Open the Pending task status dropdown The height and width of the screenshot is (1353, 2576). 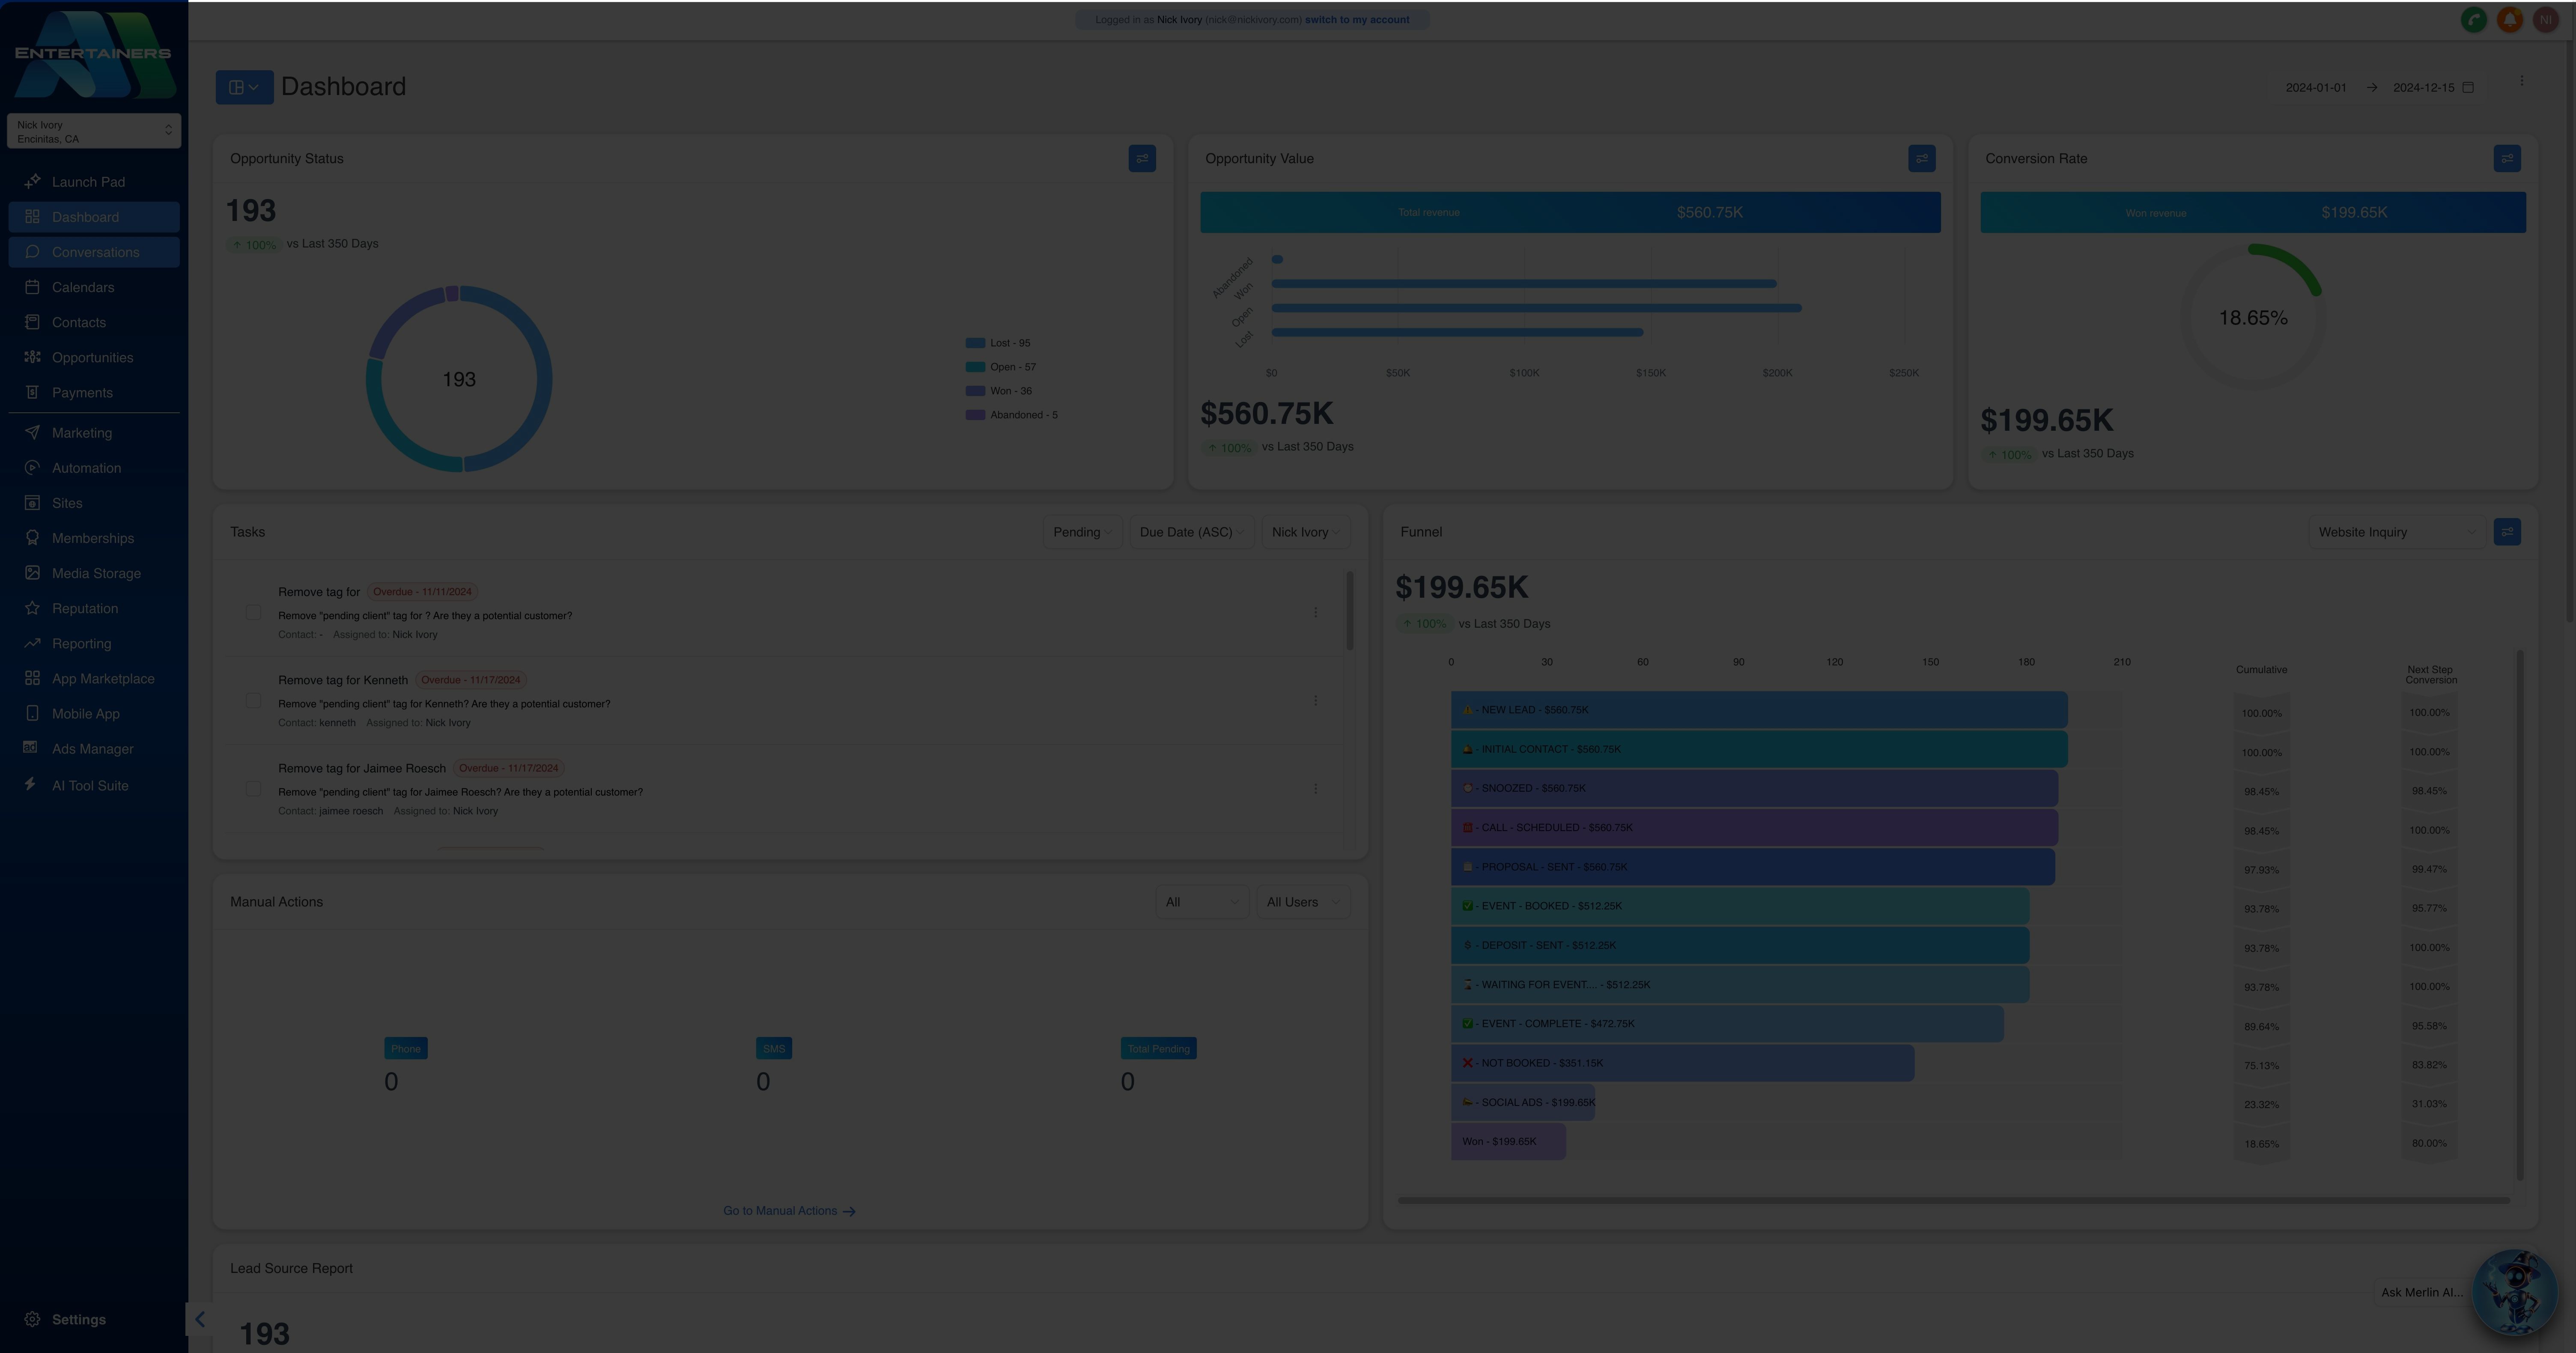[1082, 532]
